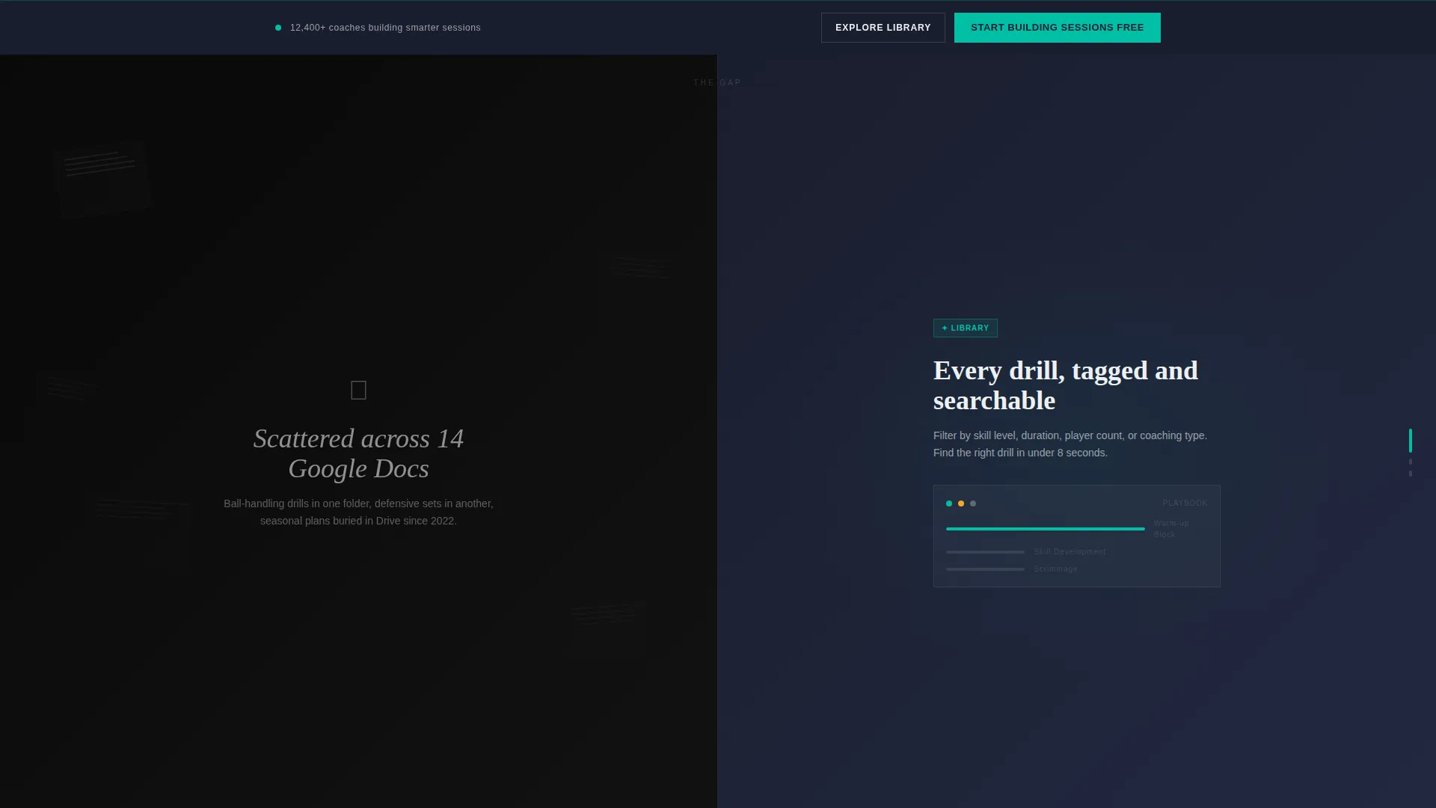Click the 'Ball-handling drills in one folder' paragraph
The image size is (1436, 808).
click(x=358, y=512)
